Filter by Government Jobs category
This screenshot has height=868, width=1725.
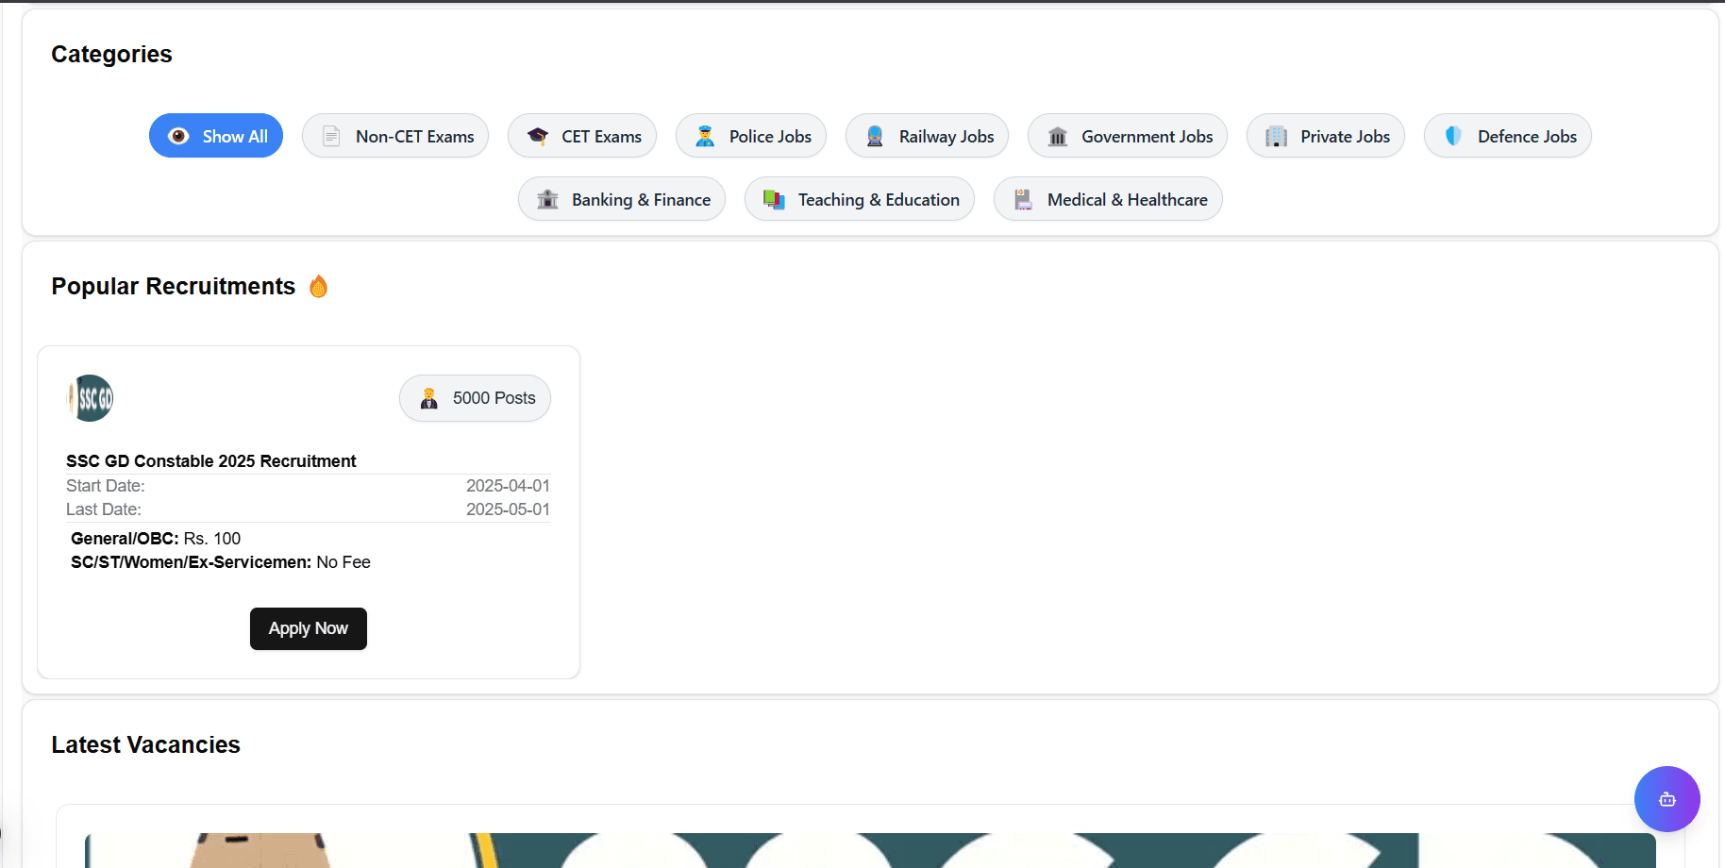[x=1128, y=136]
